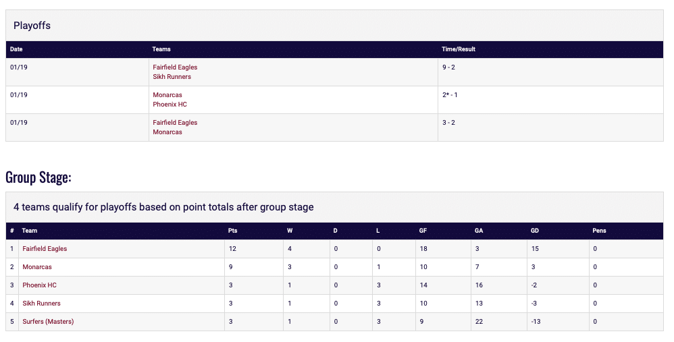Click the Group Stage heading
Image resolution: width=674 pixels, height=342 pixels.
tap(38, 177)
